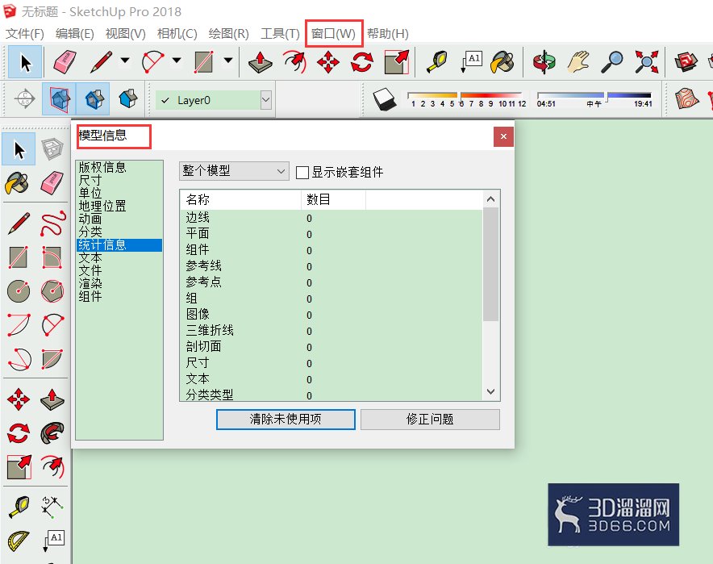Open the 编辑(E) menu

74,34
